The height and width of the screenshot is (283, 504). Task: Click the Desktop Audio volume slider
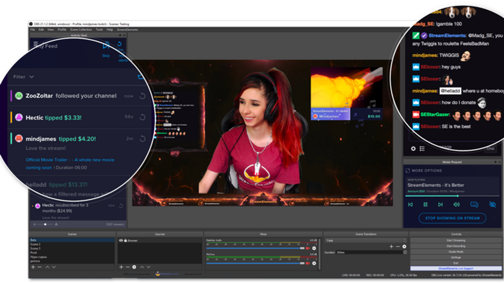coord(255,248)
